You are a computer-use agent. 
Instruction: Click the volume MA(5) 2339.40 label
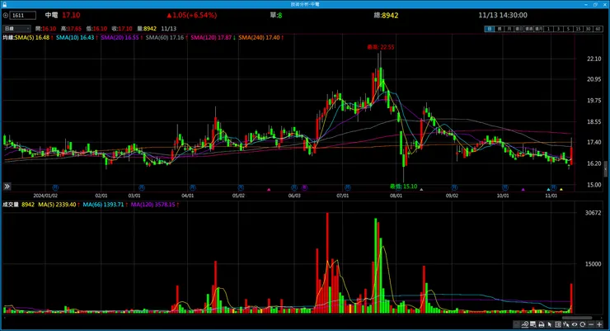(59, 205)
